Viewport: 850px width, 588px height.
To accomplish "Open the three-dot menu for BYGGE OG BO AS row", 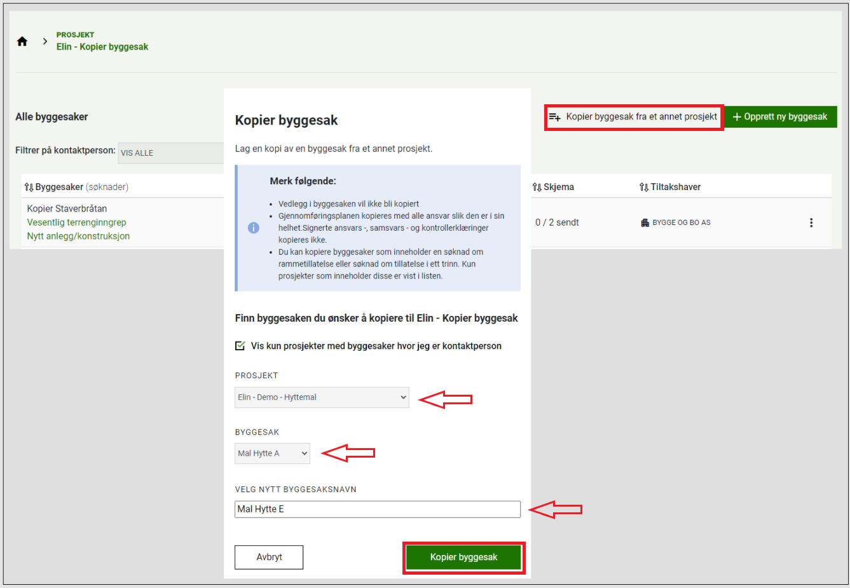I will coord(811,222).
